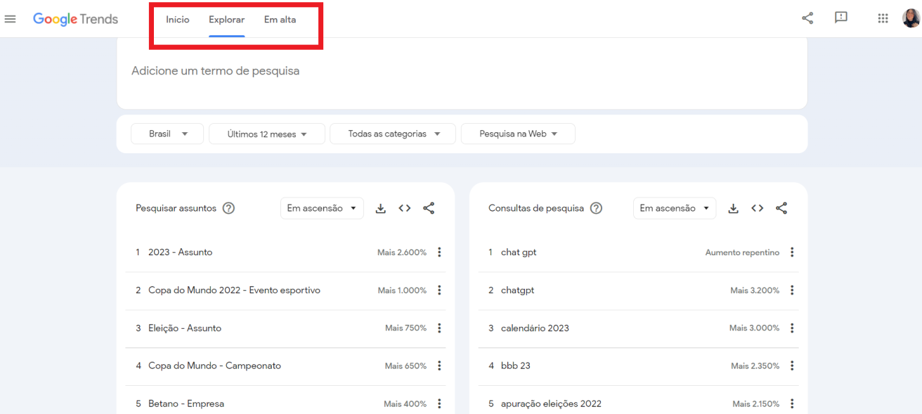Show help for Consultas de pesquisa

[596, 208]
